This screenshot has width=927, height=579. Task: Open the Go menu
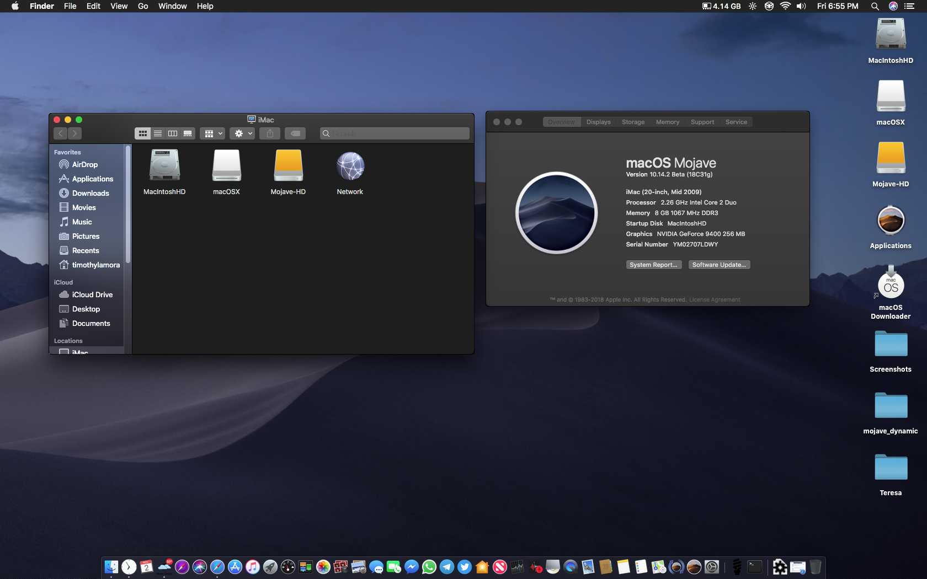click(x=143, y=6)
